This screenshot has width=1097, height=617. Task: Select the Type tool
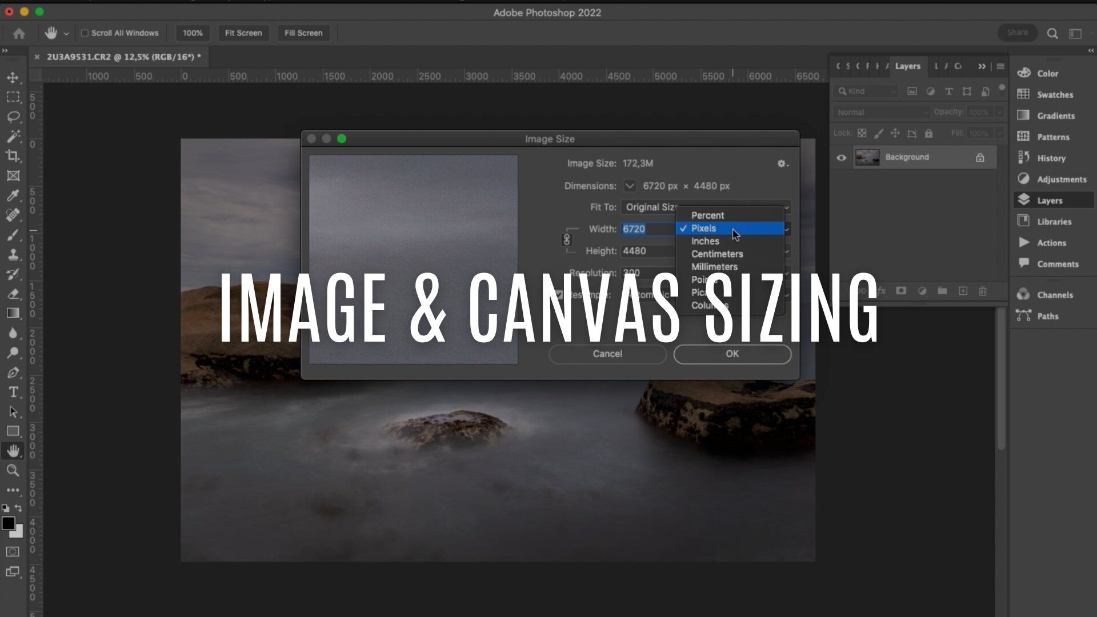pyautogui.click(x=13, y=392)
